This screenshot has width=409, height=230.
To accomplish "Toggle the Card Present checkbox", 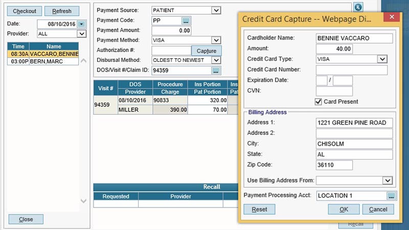I will coord(318,102).
